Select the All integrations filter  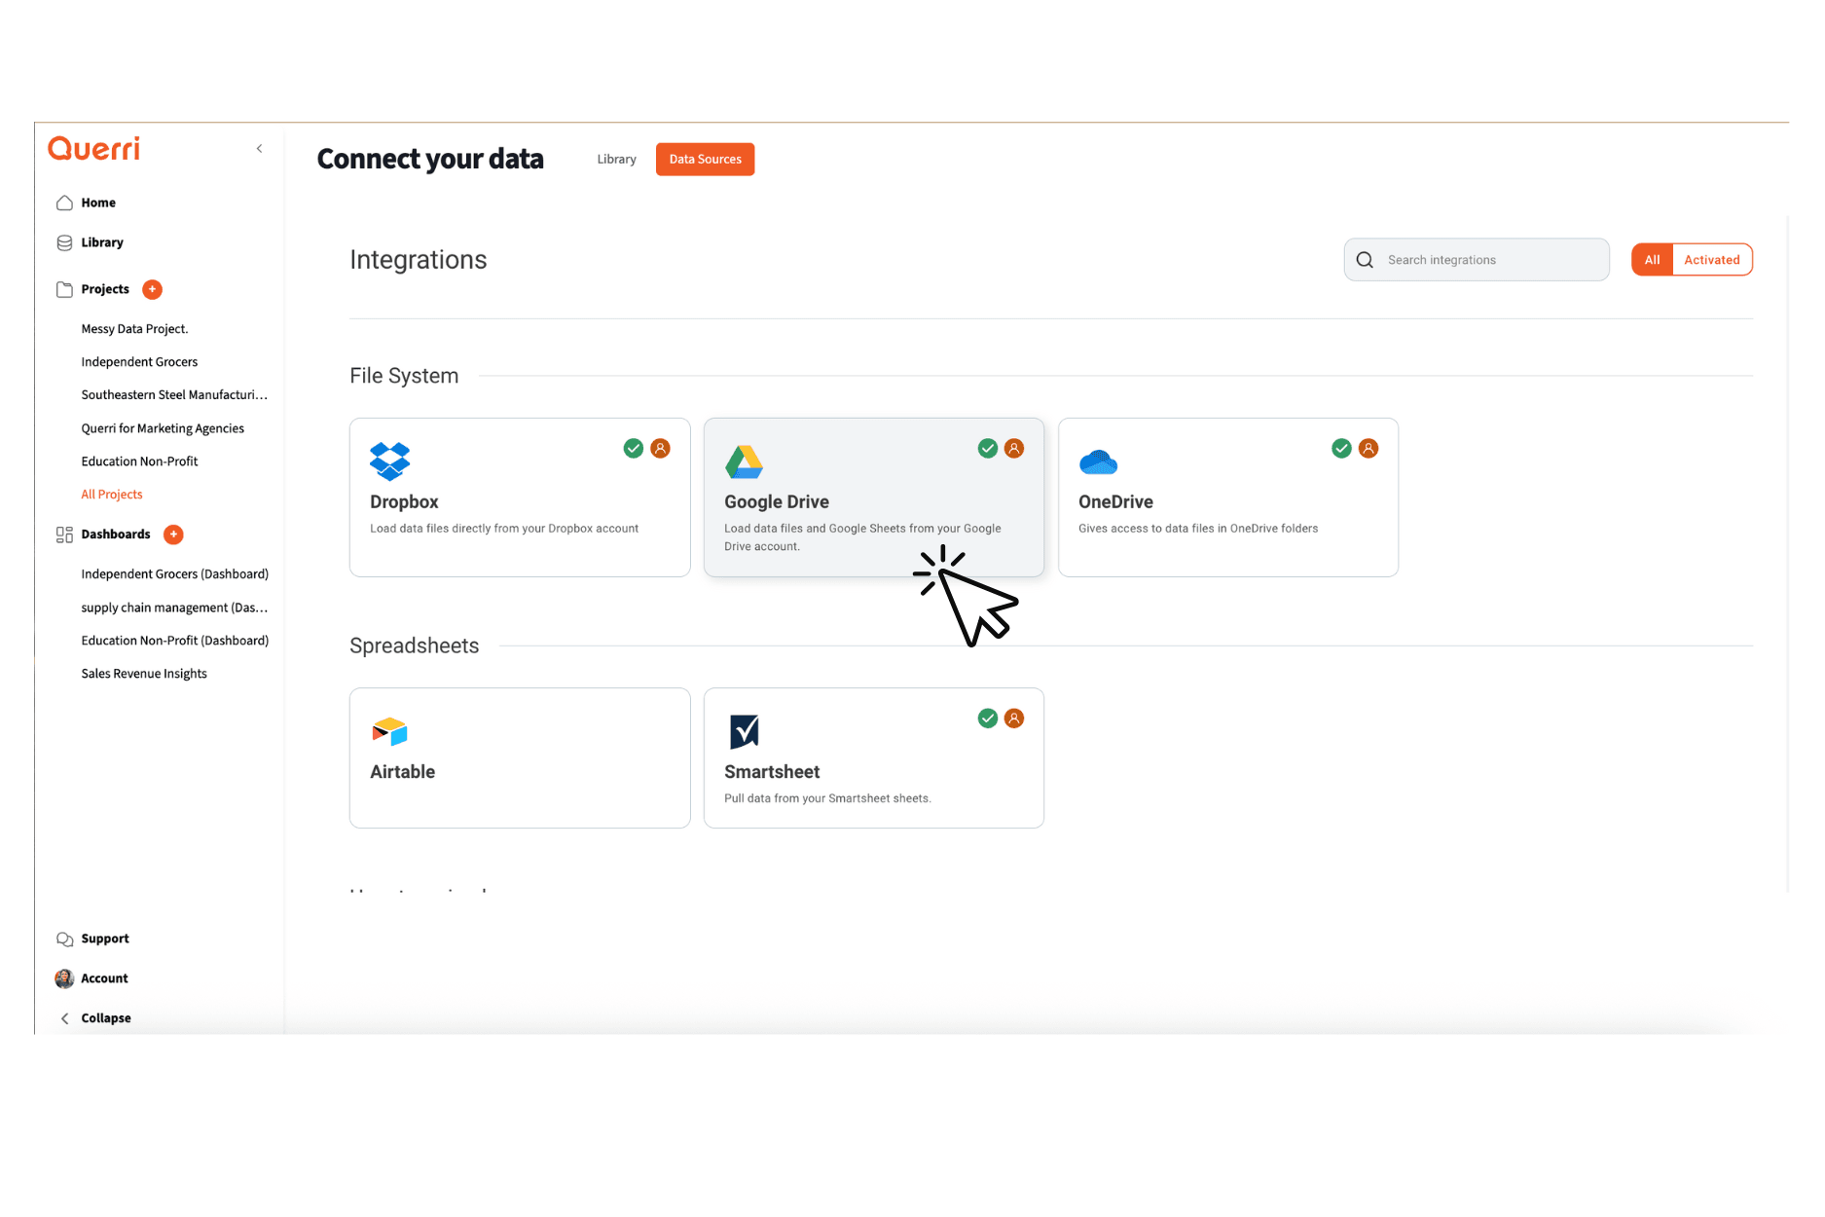click(x=1652, y=260)
